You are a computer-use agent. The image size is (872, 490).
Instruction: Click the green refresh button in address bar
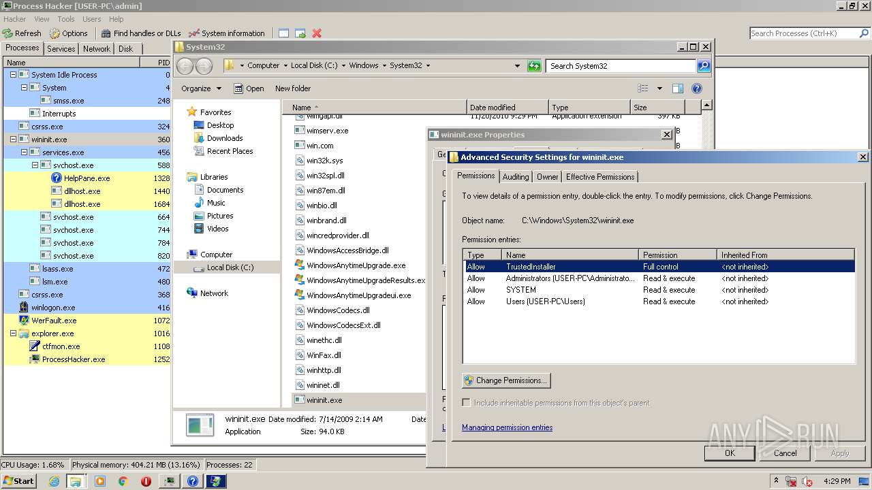534,66
